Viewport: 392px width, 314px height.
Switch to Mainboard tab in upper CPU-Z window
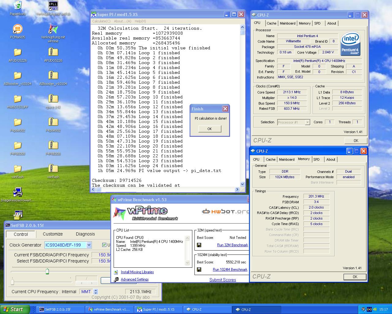pyautogui.click(x=288, y=23)
